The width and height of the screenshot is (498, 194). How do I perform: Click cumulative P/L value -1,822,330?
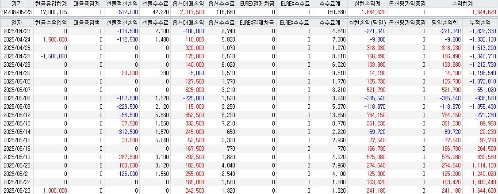(x=483, y=31)
